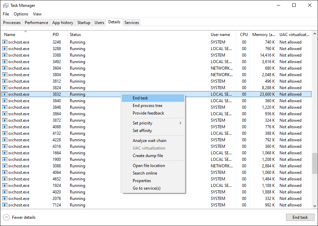Viewport: 318px width, 226px height.
Task: Sort by the PID column header
Action: pyautogui.click(x=59, y=34)
